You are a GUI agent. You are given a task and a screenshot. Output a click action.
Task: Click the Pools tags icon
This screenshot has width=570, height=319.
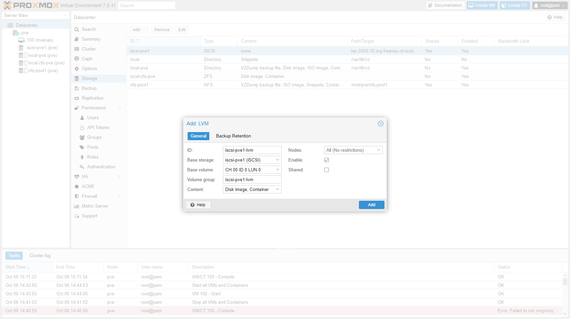point(82,147)
